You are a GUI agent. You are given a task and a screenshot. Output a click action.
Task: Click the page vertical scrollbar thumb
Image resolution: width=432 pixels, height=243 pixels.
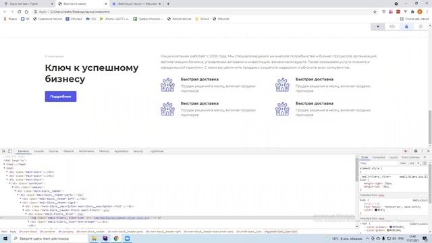pyautogui.click(x=430, y=127)
